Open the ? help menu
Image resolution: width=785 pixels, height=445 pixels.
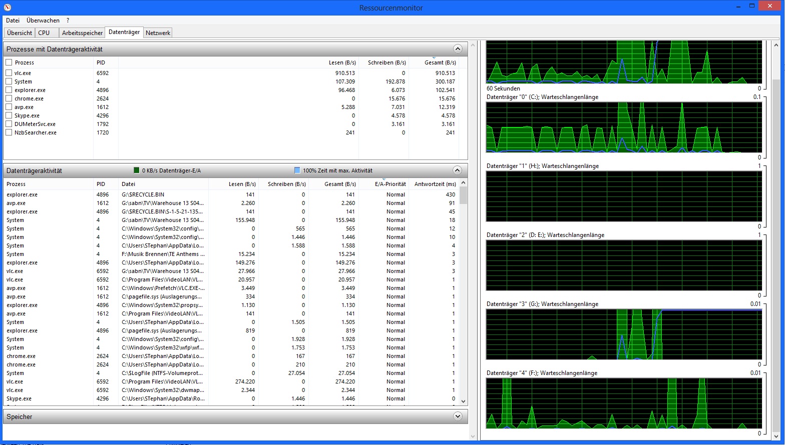tap(68, 20)
